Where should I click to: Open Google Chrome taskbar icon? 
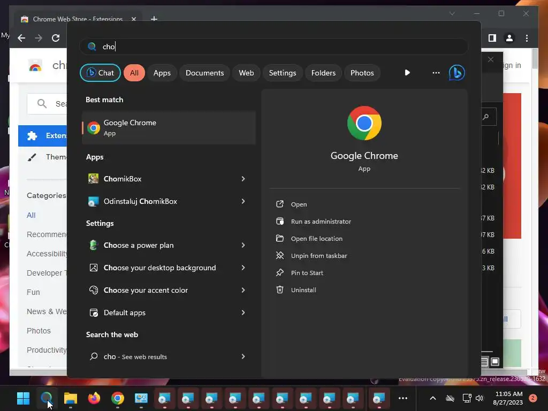click(117, 398)
